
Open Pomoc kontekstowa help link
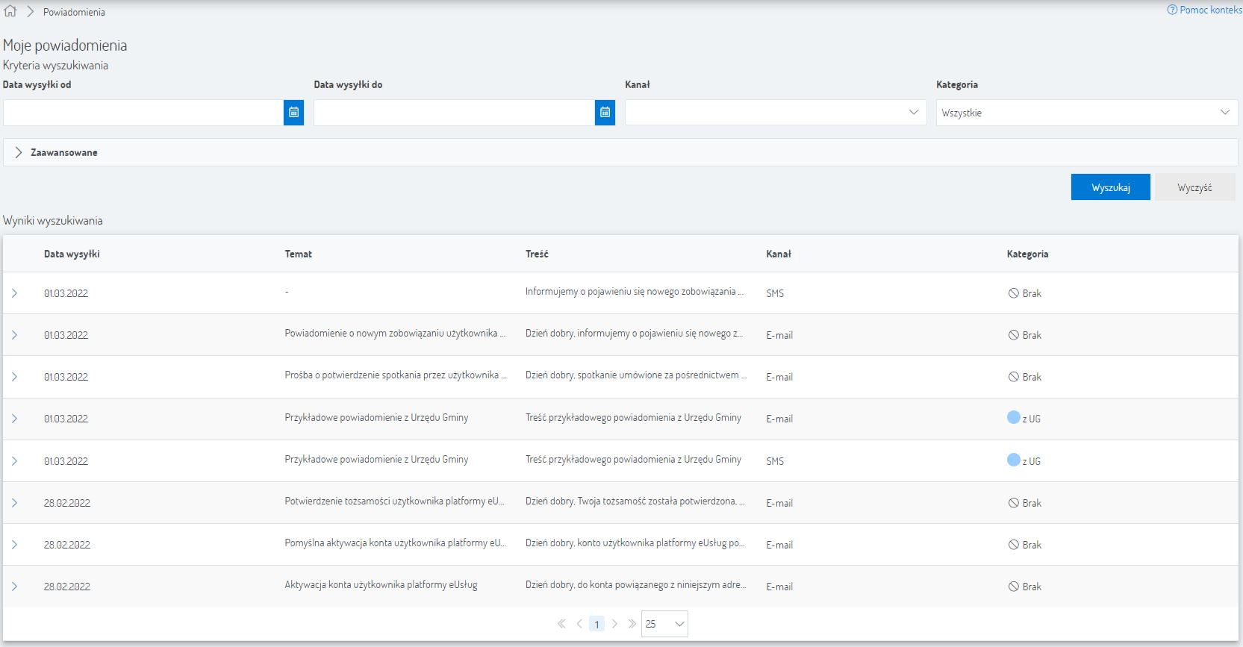point(1204,10)
